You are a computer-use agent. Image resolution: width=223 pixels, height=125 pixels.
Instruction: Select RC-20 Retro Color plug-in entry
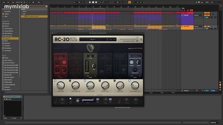(34, 16)
